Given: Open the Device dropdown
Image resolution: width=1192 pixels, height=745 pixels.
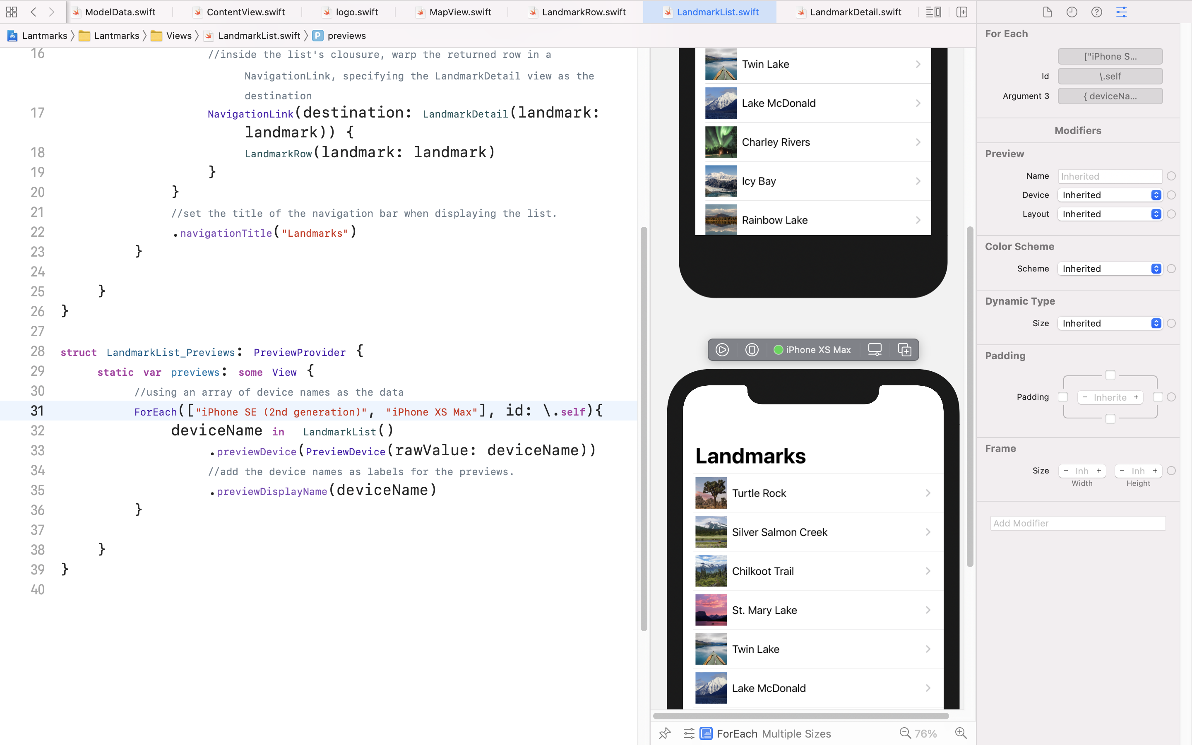Looking at the screenshot, I should click(1110, 195).
